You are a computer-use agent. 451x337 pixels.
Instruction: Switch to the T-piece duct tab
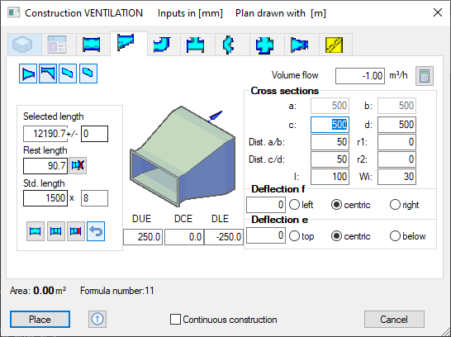coord(196,45)
